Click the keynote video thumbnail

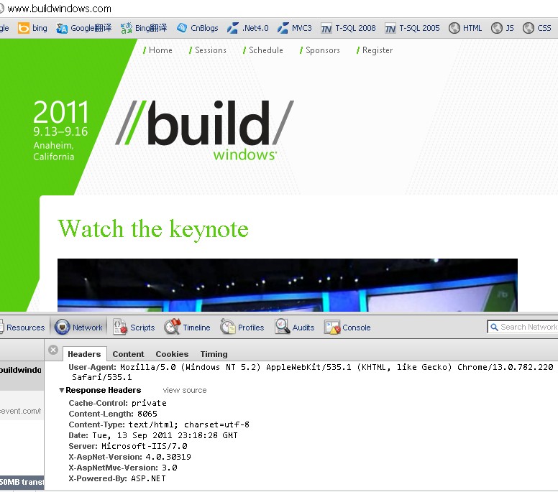click(287, 285)
